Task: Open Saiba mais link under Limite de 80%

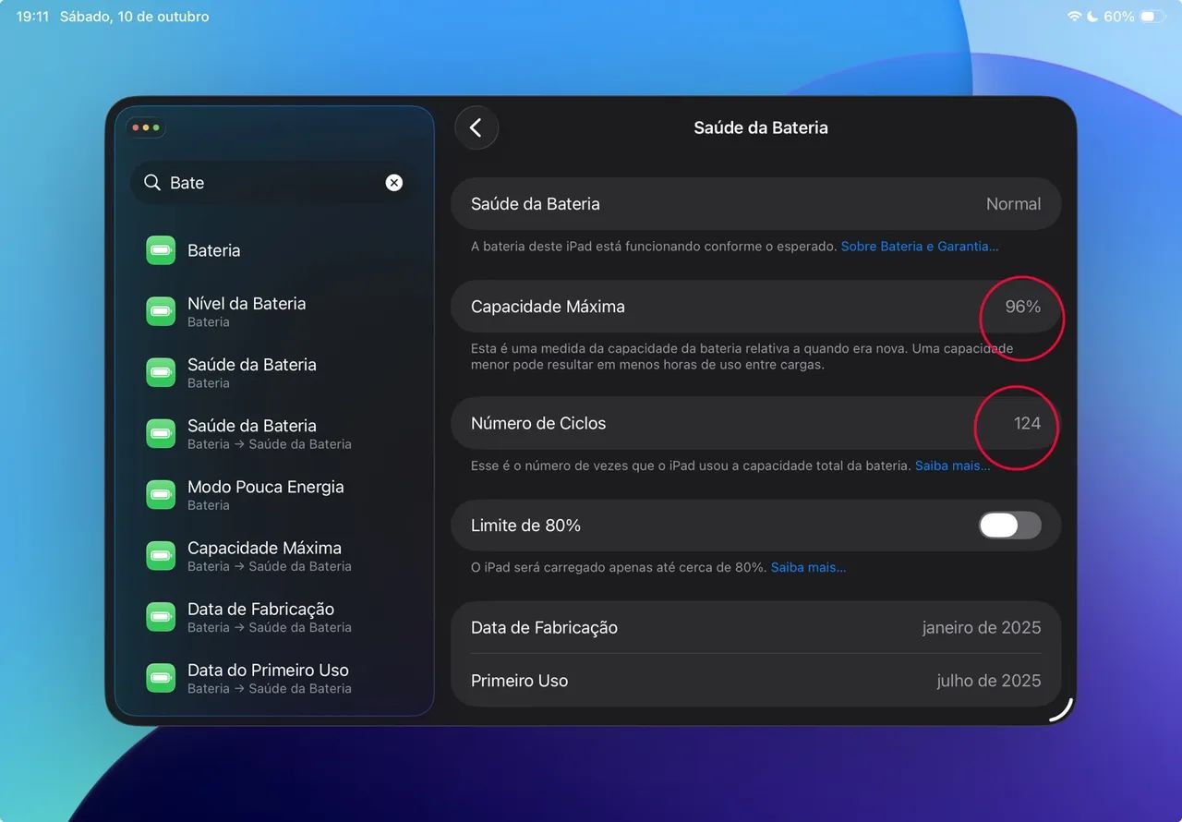Action: (808, 567)
